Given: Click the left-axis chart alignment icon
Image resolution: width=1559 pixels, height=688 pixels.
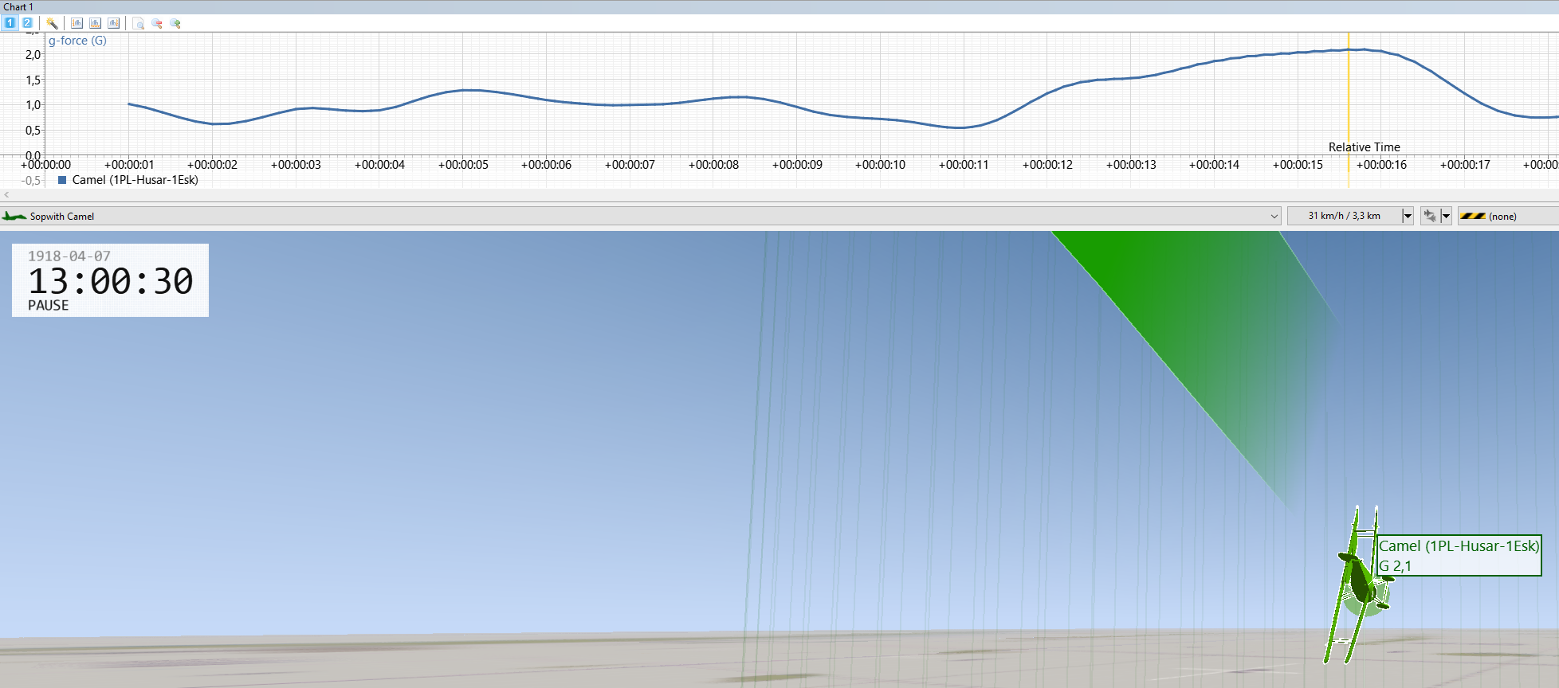Looking at the screenshot, I should (77, 23).
